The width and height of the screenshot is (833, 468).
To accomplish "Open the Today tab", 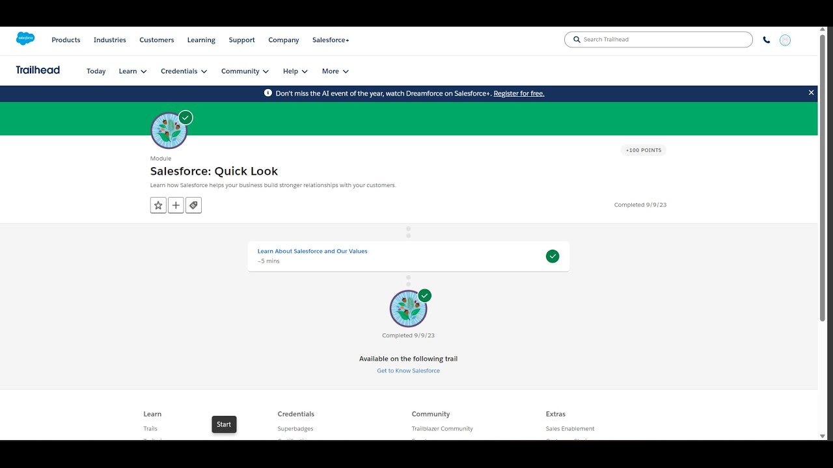I will pyautogui.click(x=96, y=71).
